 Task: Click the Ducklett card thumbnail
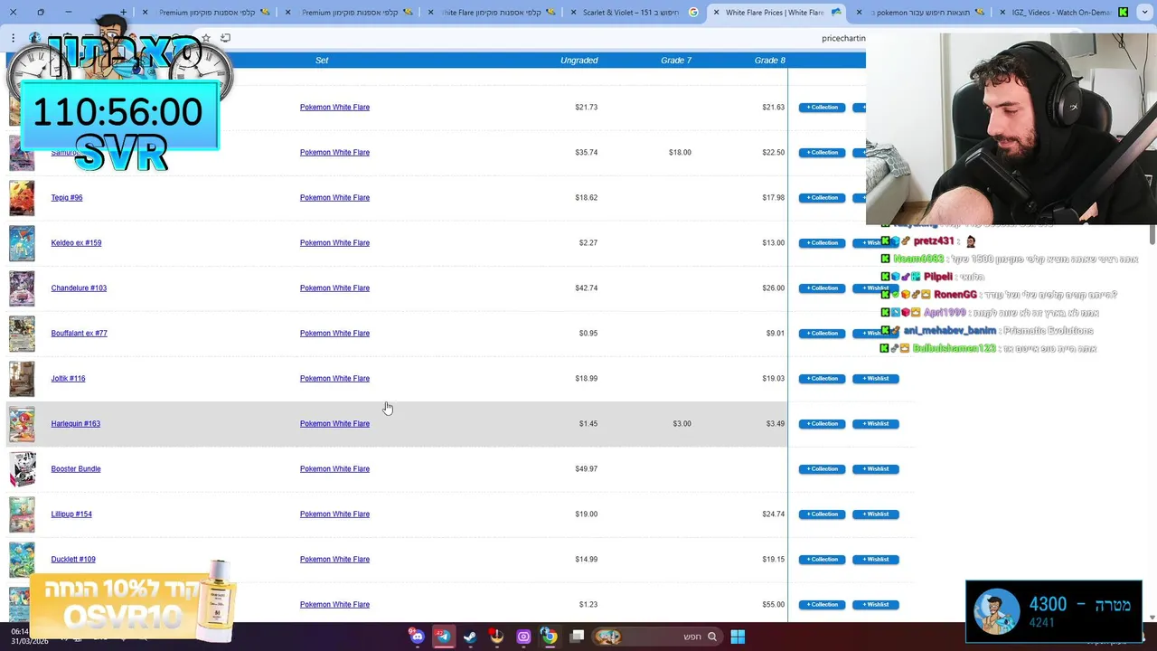coord(22,560)
